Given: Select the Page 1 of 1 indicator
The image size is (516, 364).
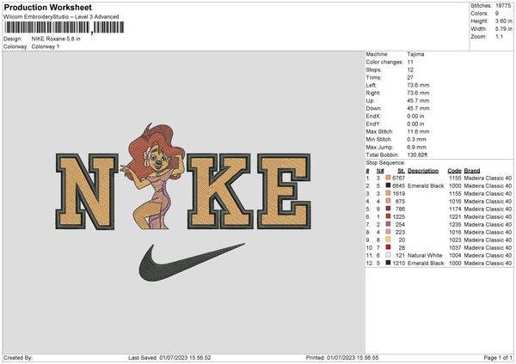Looking at the screenshot, I should click(x=498, y=357).
